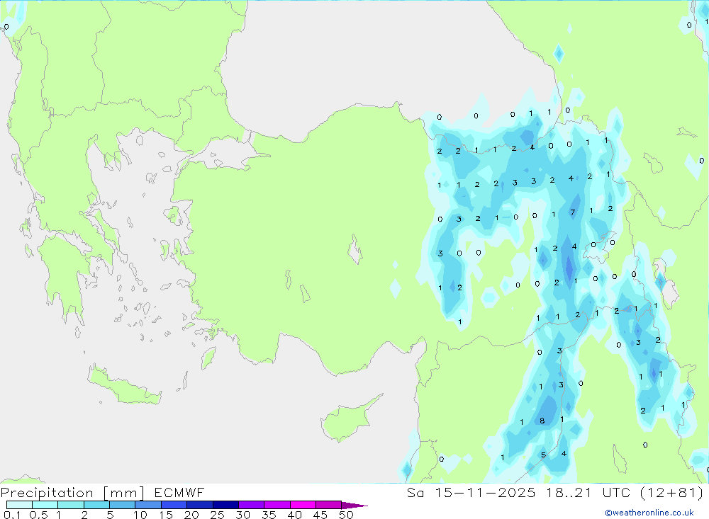Viewport: 709px width, 519px height.
Task: Click the legend label 50
Action: [x=346, y=515]
